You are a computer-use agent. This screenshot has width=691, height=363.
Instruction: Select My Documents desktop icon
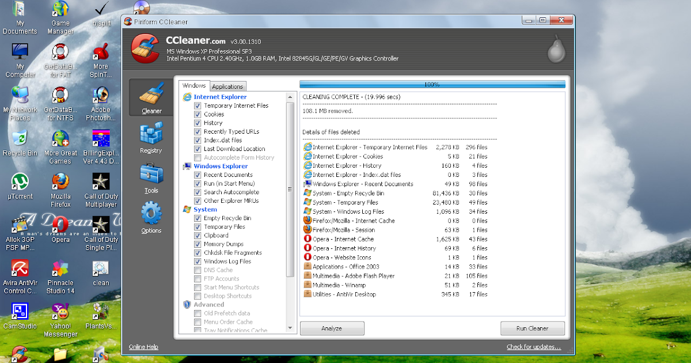click(20, 18)
